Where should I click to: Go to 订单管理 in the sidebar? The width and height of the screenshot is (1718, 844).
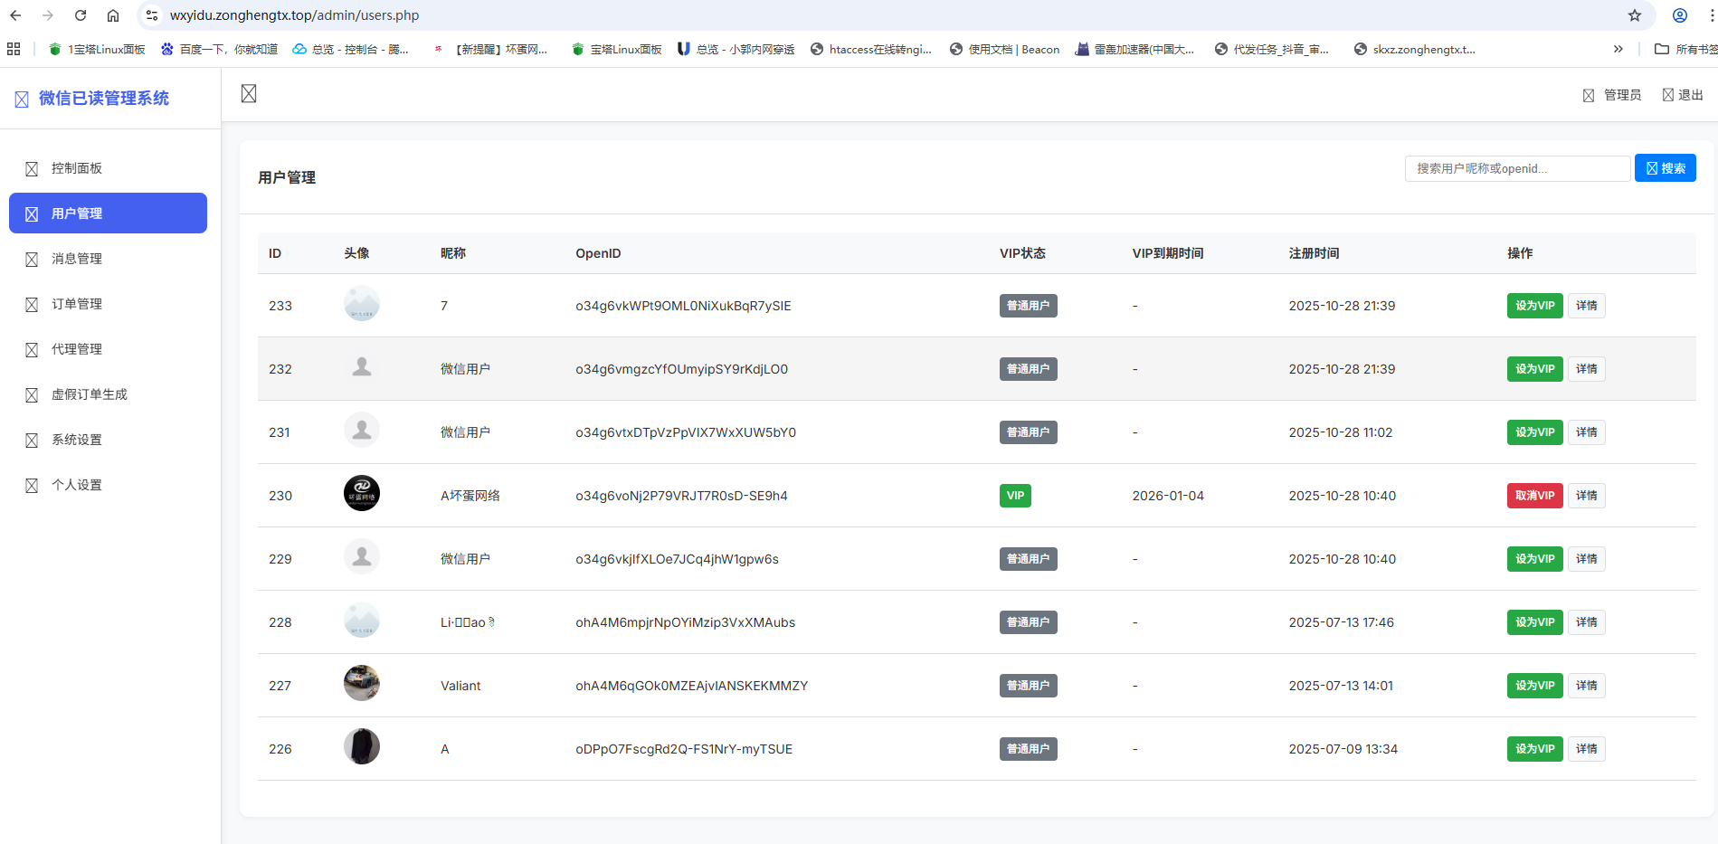click(x=77, y=304)
